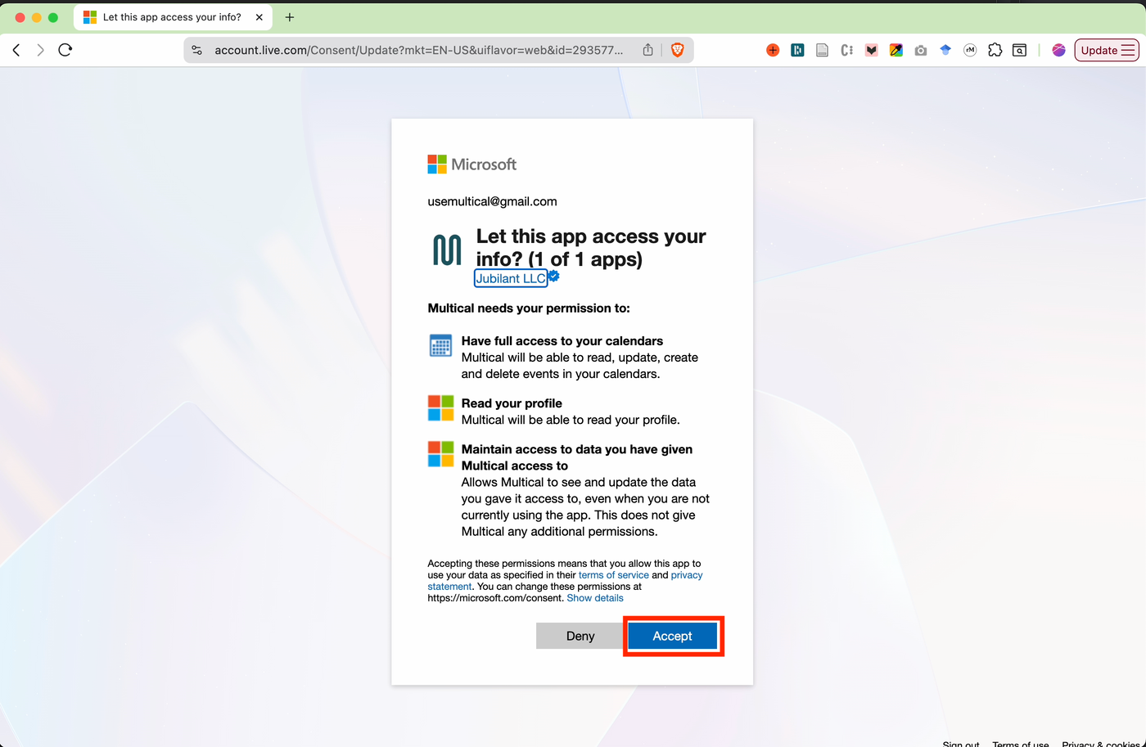Open Brave Shields lion icon
1146x747 pixels.
677,50
